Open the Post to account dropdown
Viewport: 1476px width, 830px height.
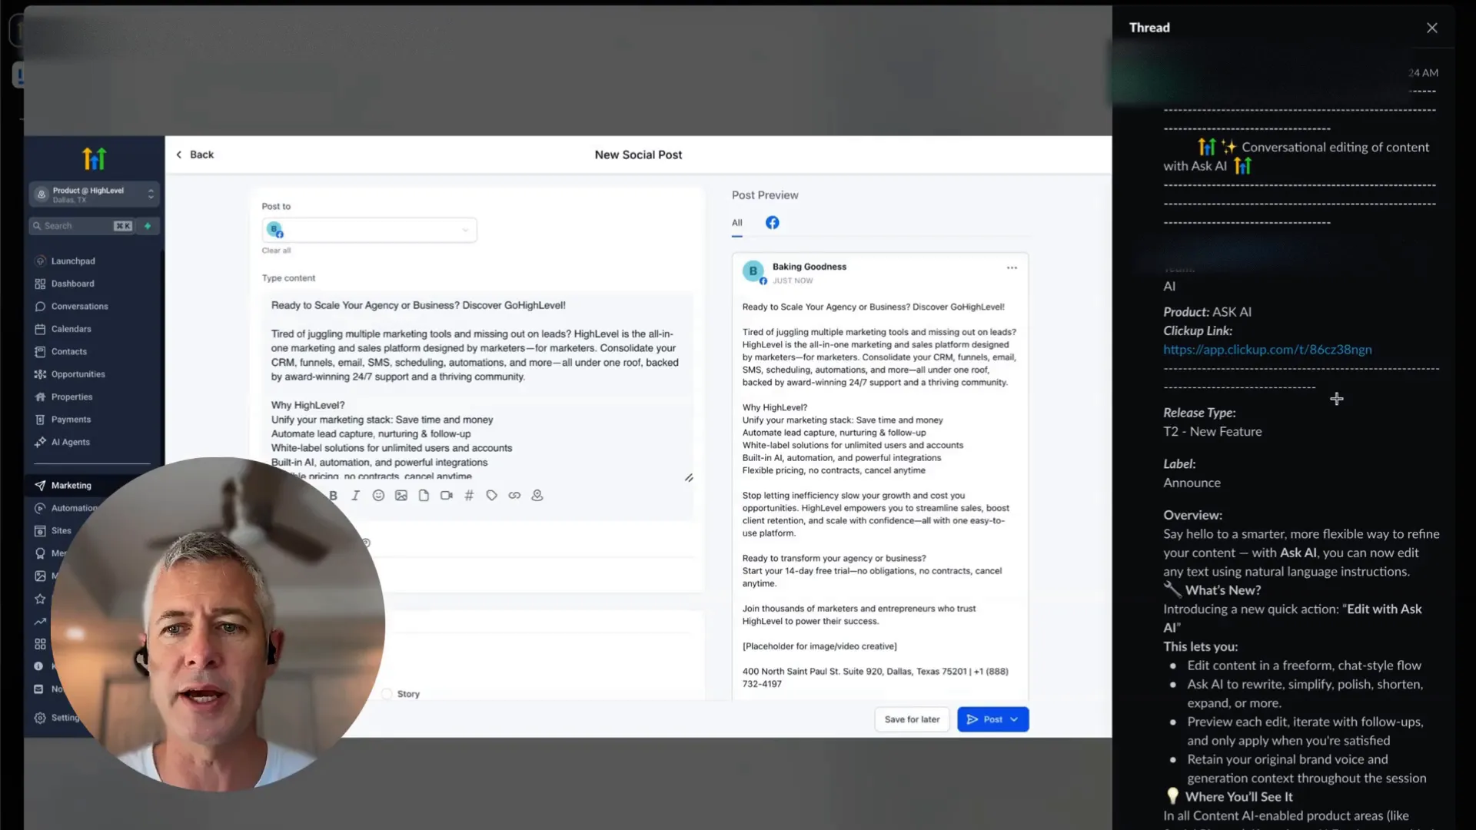click(x=369, y=230)
